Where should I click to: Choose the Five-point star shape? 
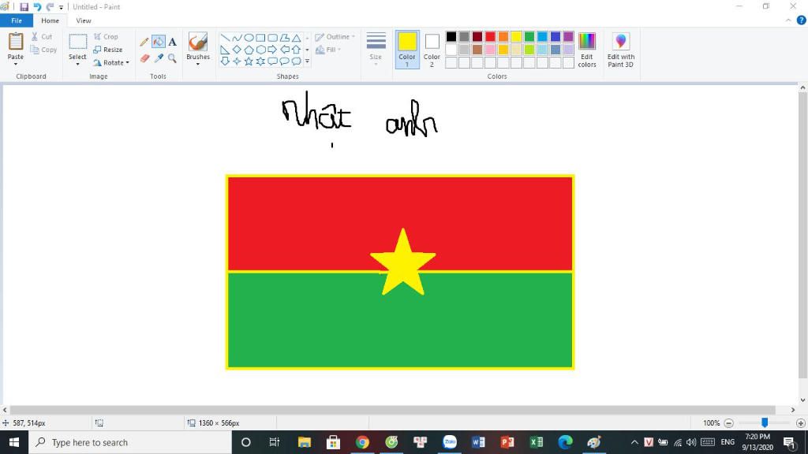pyautogui.click(x=249, y=61)
